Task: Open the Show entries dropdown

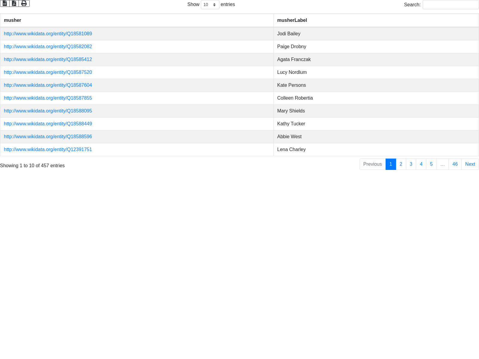Action: point(210,5)
